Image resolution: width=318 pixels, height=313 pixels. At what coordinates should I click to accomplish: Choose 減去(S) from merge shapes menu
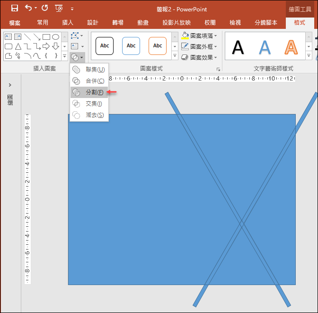tap(89, 115)
